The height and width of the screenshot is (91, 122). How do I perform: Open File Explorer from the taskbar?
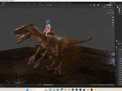pyautogui.click(x=54, y=90)
